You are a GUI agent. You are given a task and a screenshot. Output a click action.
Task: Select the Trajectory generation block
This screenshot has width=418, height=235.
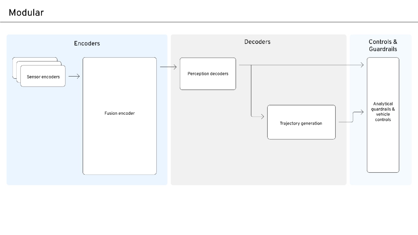point(301,123)
